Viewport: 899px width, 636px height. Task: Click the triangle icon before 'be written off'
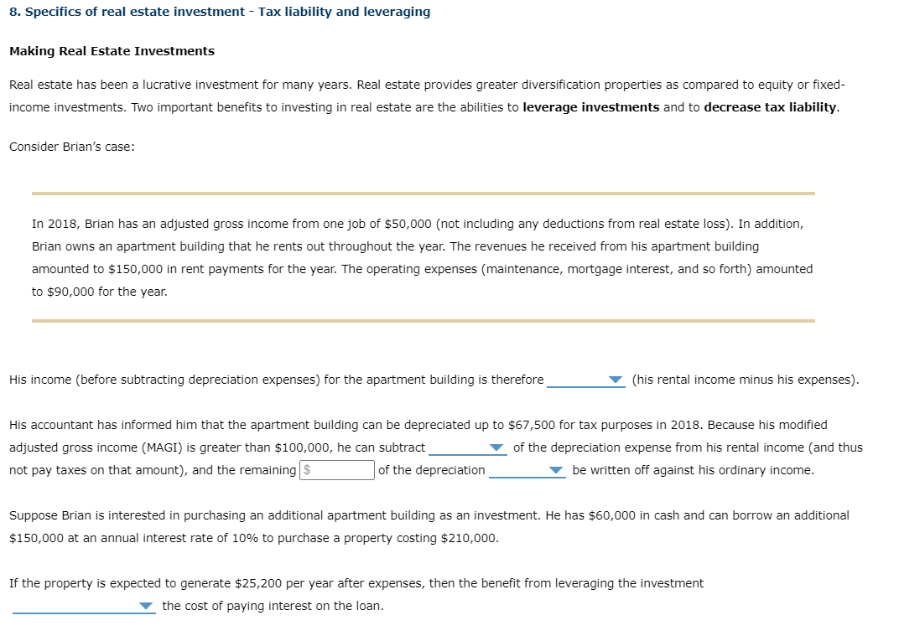coord(556,470)
